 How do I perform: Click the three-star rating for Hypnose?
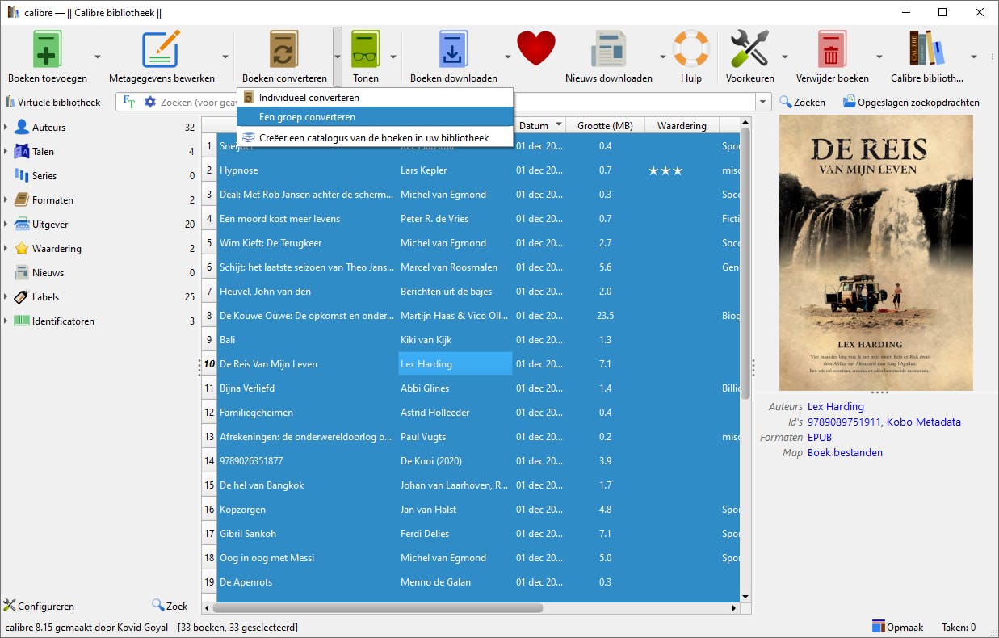point(665,170)
